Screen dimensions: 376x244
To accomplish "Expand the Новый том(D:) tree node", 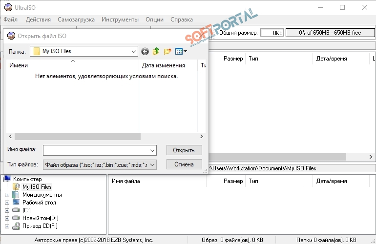I will (7, 218).
